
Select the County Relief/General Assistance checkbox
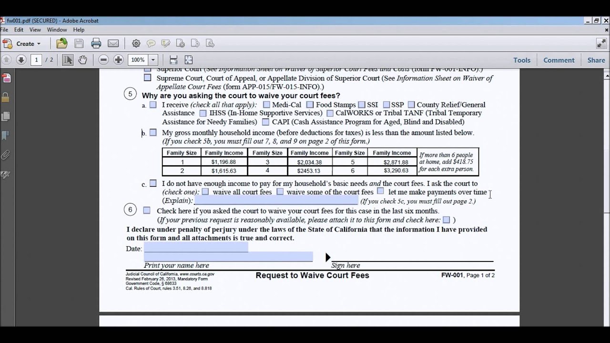tap(411, 105)
